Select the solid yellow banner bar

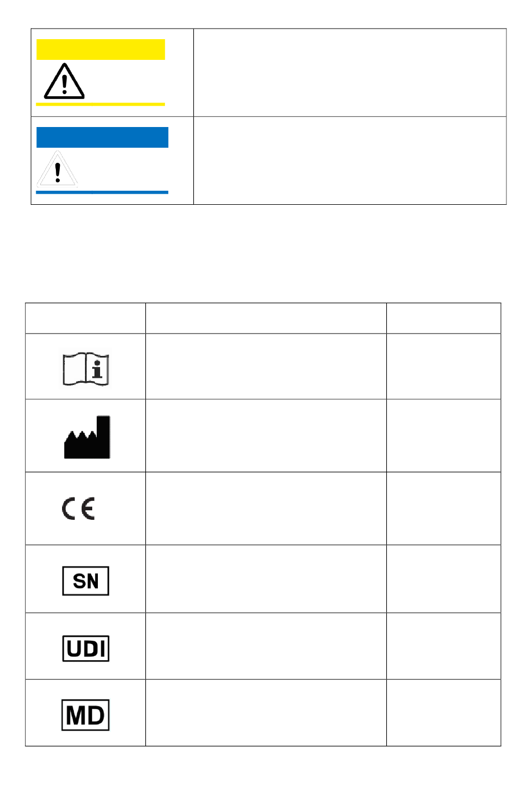[101, 49]
